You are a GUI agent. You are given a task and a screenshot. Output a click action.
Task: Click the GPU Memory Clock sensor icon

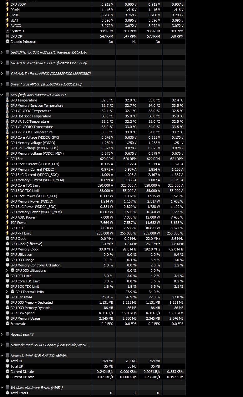point(8,249)
